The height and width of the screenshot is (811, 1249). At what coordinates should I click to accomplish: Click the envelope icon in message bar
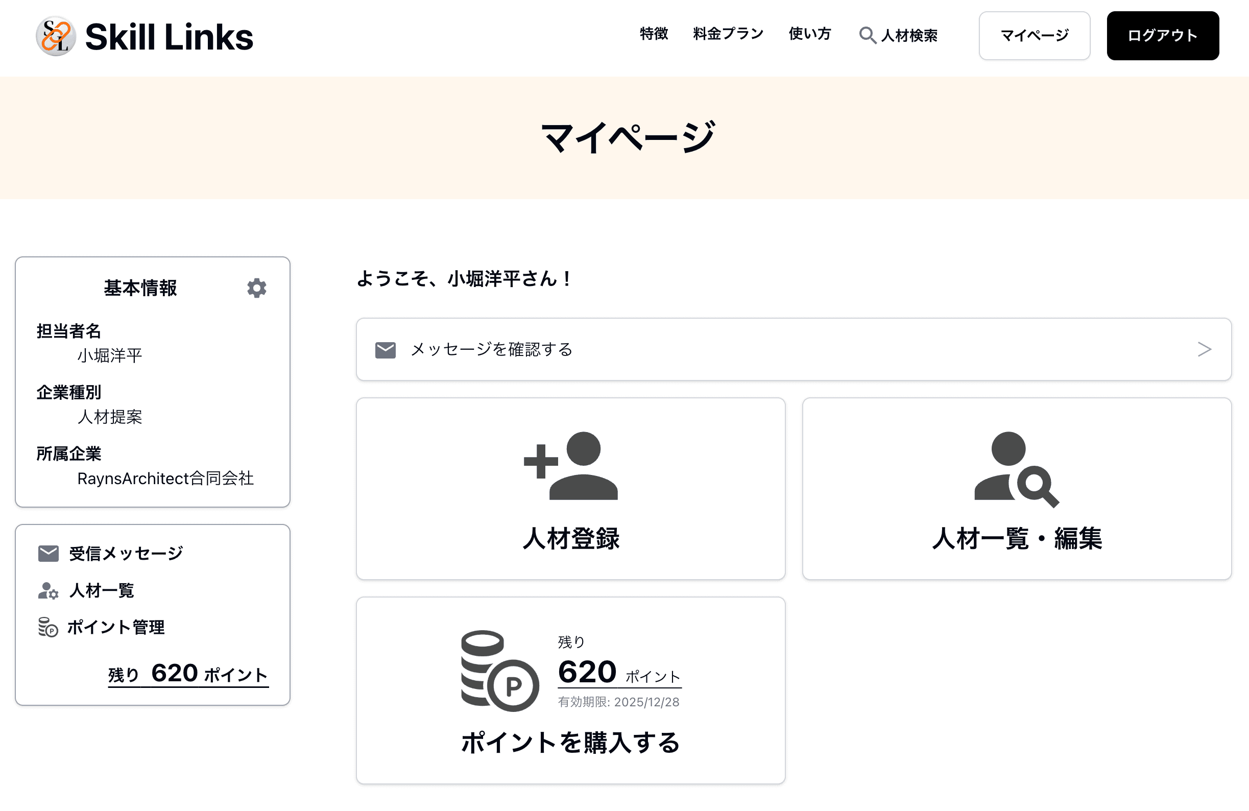(x=385, y=350)
